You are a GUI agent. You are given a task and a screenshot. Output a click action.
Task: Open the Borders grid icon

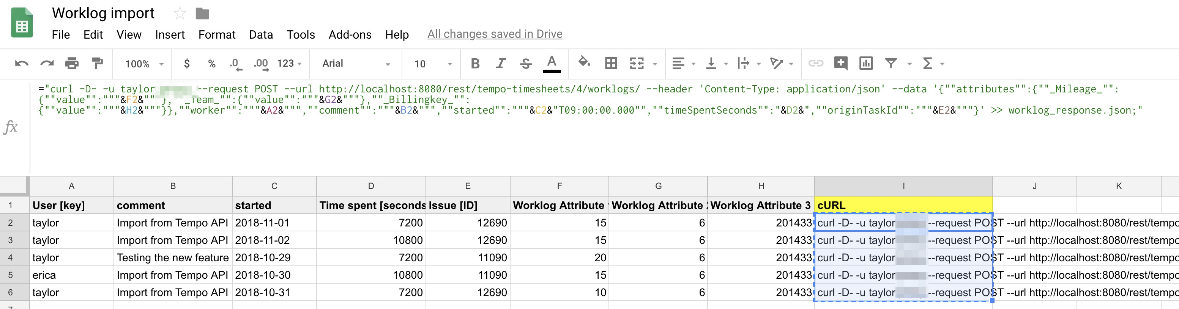pos(610,64)
